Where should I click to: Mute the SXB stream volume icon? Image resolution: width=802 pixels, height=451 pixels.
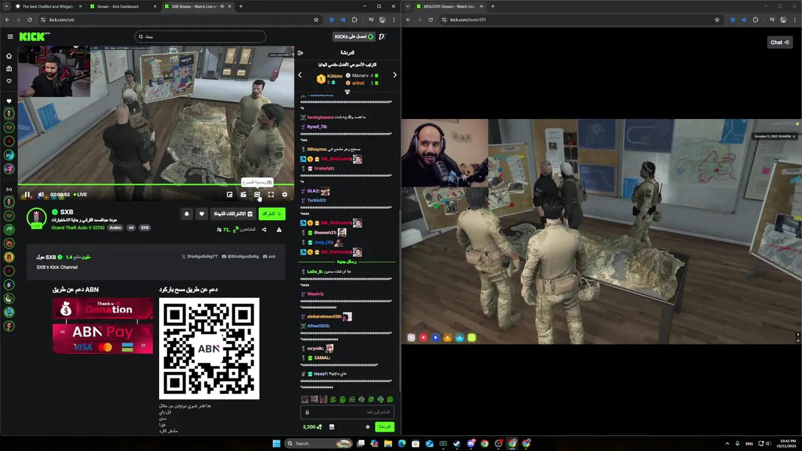(41, 195)
